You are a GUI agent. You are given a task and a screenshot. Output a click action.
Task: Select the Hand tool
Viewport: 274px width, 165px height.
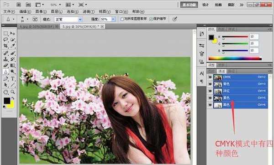[x=6, y=92]
